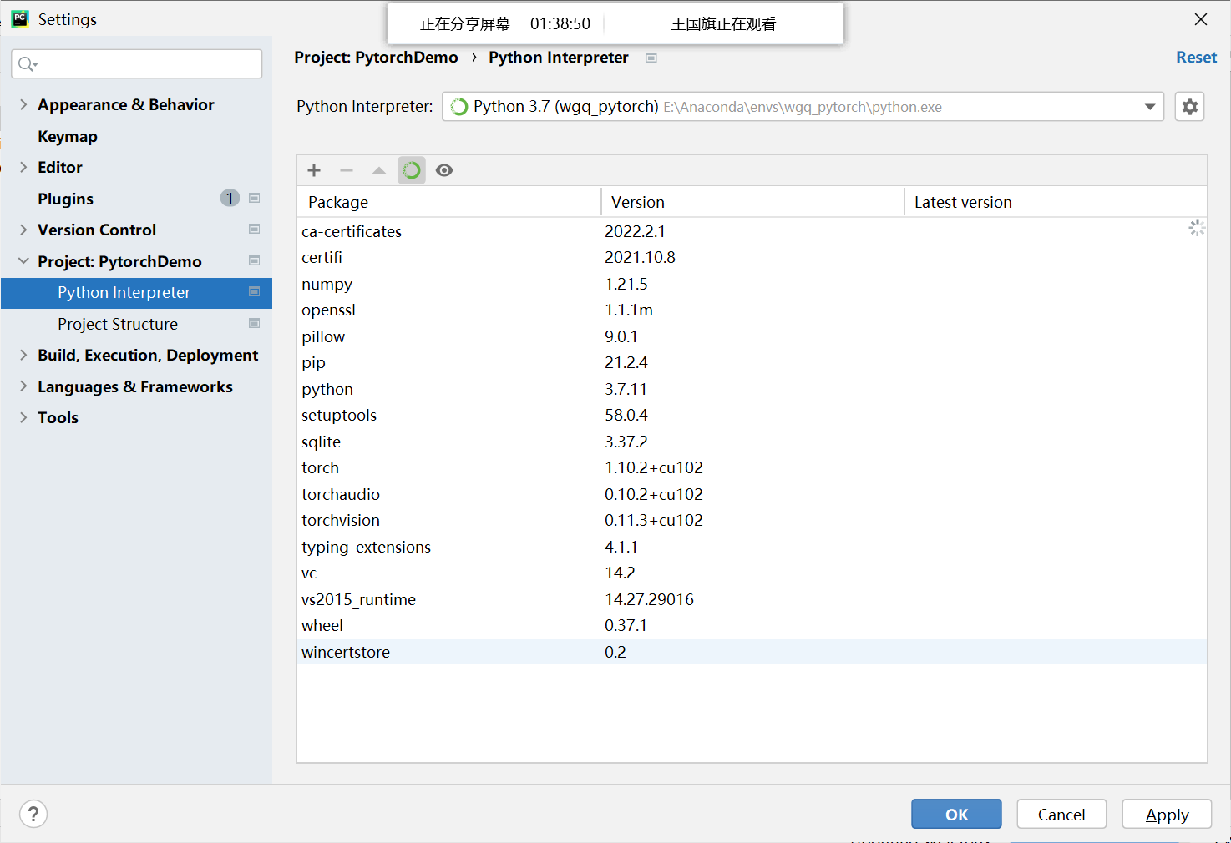1231x843 pixels.
Task: Click the OK button
Action: pos(956,815)
